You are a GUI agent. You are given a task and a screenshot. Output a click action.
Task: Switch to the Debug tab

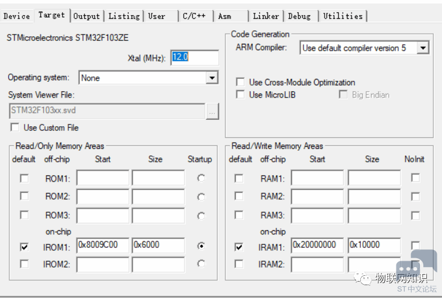[301, 16]
